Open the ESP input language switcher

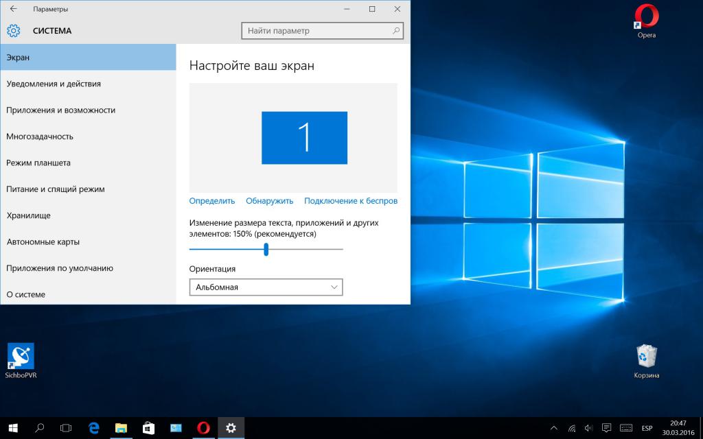(x=647, y=428)
